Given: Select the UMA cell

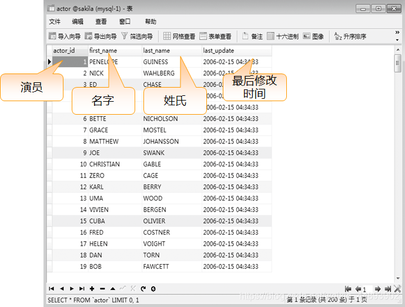Looking at the screenshot, I should [115, 198].
